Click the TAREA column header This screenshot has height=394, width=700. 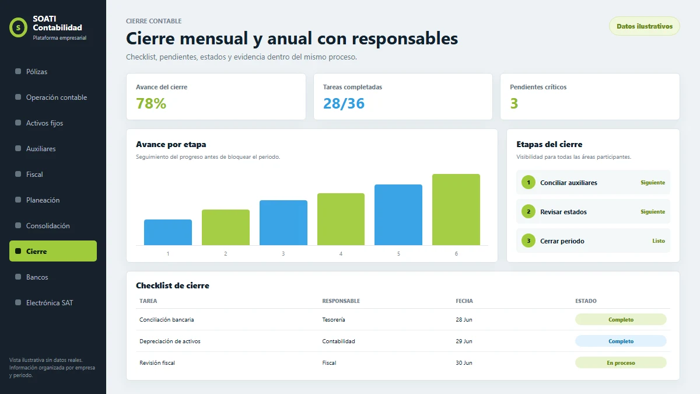(148, 301)
